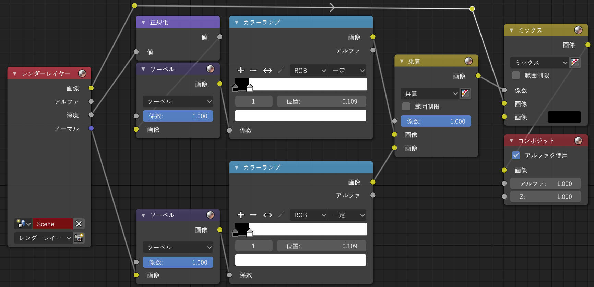Collapse the upper ソーベル node
The image size is (594, 287).
point(143,69)
